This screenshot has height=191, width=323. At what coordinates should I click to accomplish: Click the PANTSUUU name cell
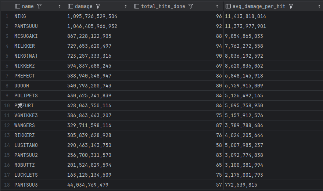click(39, 26)
